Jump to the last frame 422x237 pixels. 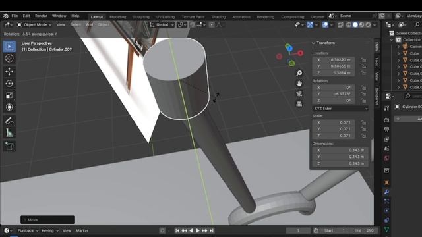212,230
